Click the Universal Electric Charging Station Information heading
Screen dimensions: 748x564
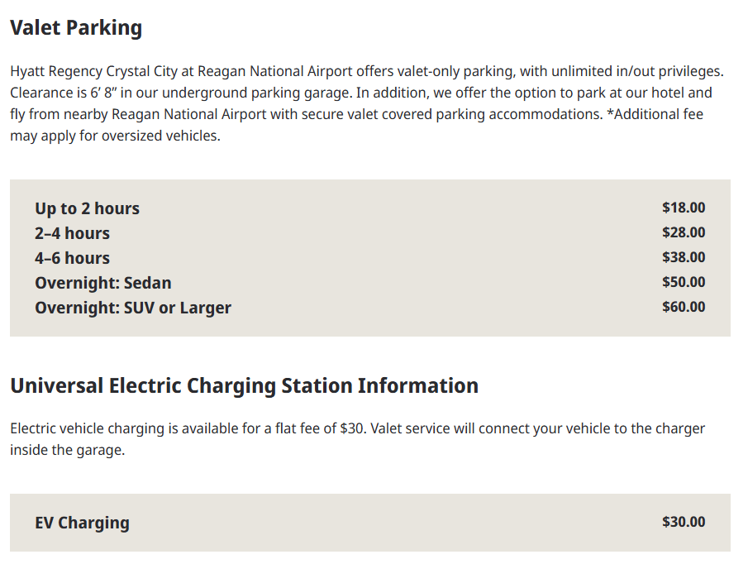click(x=244, y=386)
